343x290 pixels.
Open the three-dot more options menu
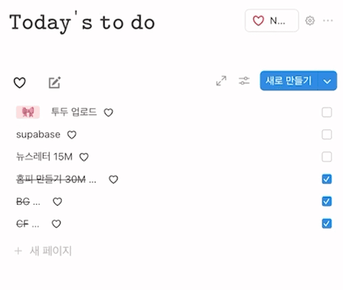click(x=328, y=21)
